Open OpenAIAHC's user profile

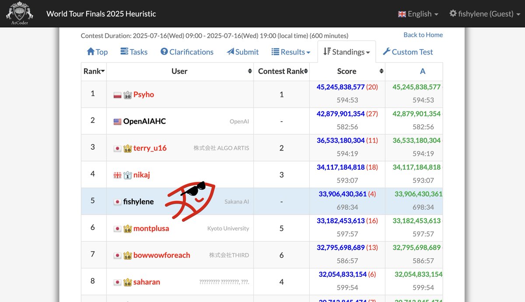144,121
